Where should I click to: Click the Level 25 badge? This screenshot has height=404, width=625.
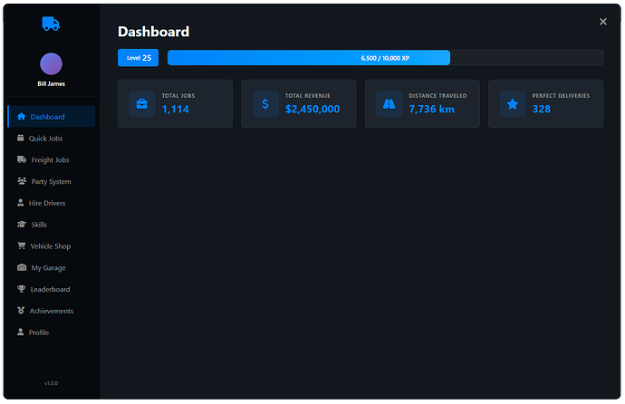point(138,58)
